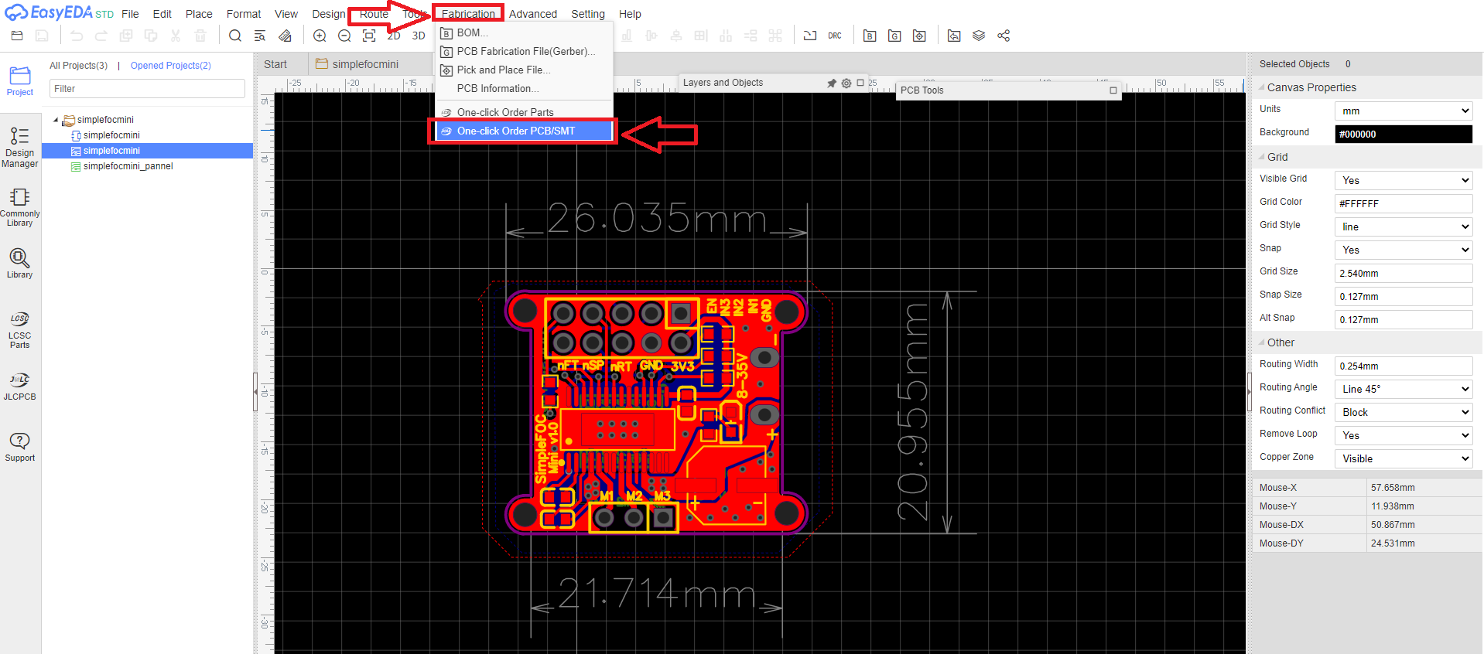Image resolution: width=1484 pixels, height=654 pixels.
Task: Open Layers and Objects settings gear
Action: point(846,83)
